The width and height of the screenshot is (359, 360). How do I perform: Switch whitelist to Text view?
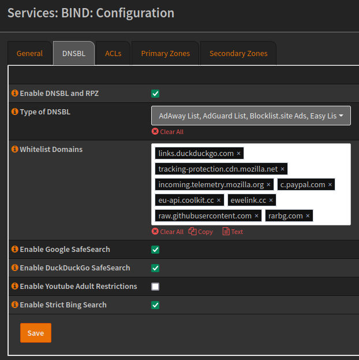click(x=233, y=231)
